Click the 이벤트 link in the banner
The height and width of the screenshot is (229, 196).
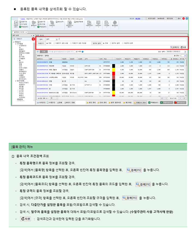23,19
